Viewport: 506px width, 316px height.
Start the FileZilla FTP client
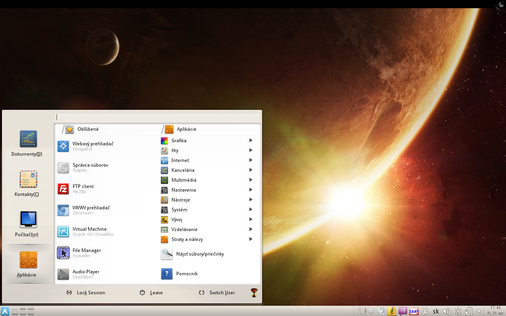pyautogui.click(x=107, y=189)
